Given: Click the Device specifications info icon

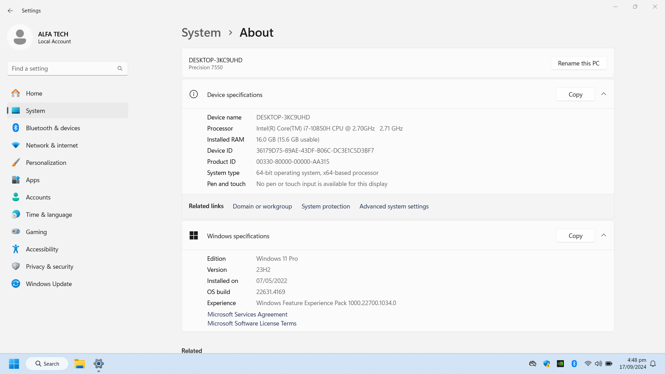Looking at the screenshot, I should 194,94.
